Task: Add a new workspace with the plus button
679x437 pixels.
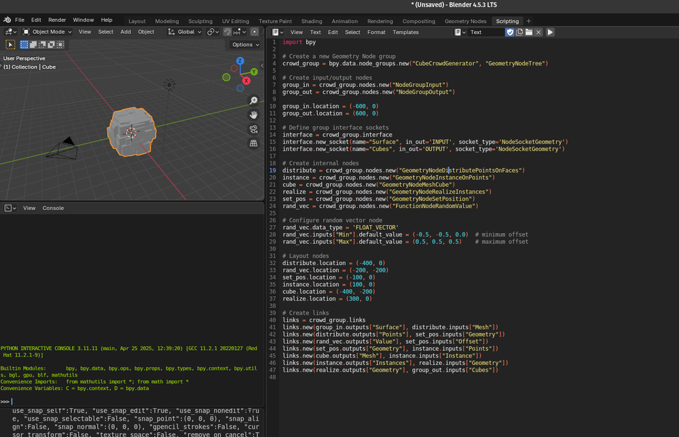Action: pyautogui.click(x=528, y=20)
